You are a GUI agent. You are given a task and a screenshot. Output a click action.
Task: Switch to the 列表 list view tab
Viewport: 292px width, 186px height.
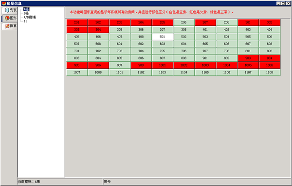pyautogui.click(x=9, y=10)
